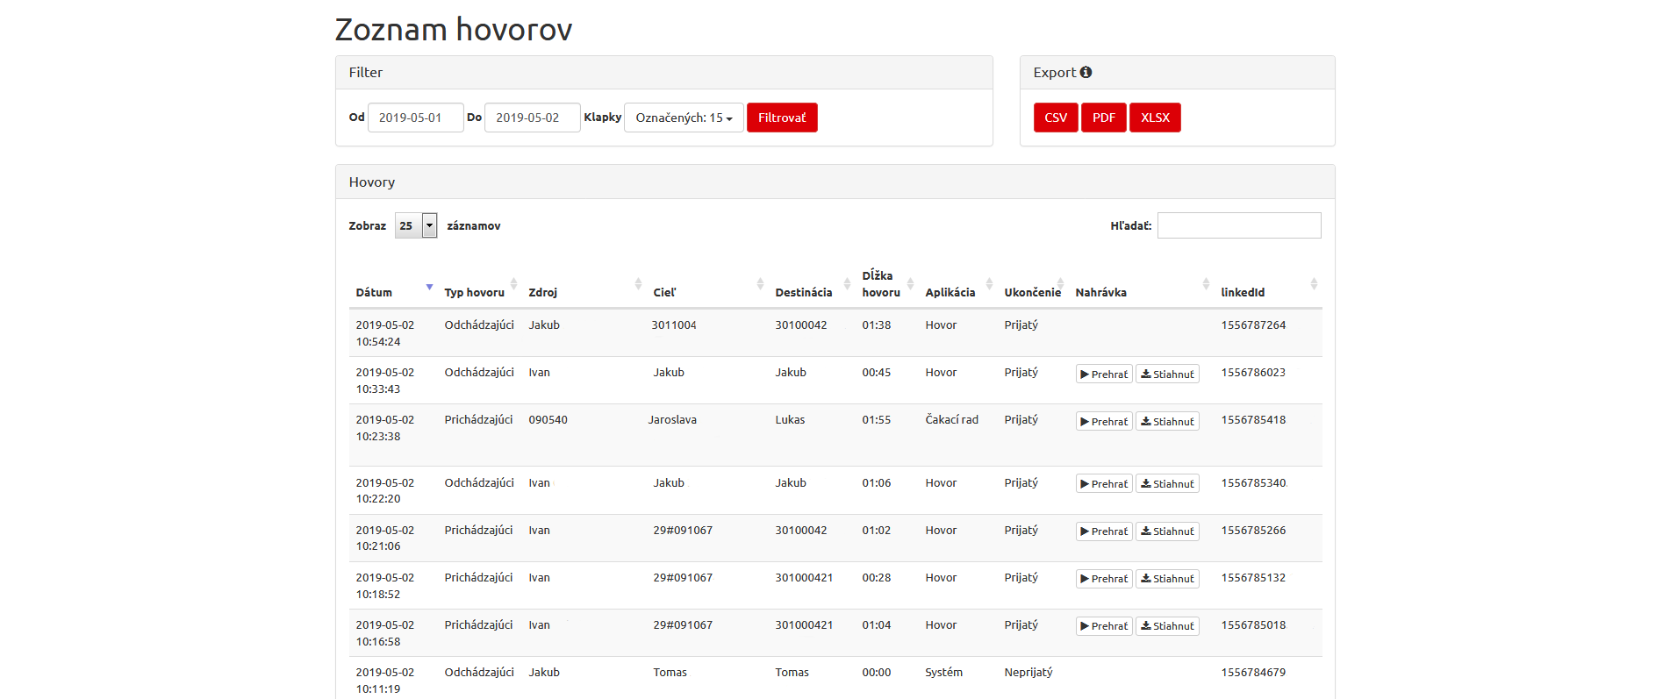1670x699 pixels.
Task: Click Lukas in Destinácia column
Action: pyautogui.click(x=790, y=420)
